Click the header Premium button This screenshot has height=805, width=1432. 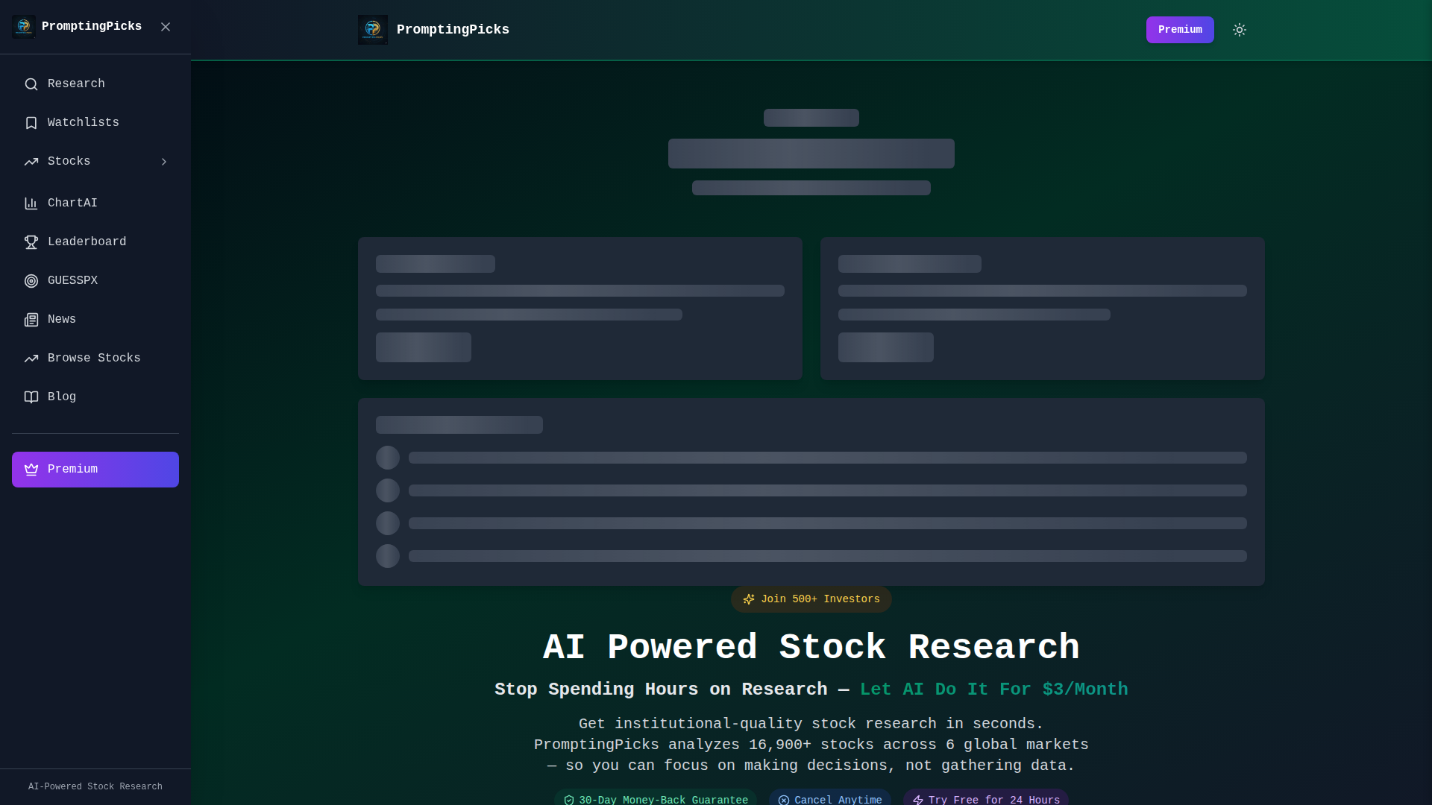tap(1179, 30)
